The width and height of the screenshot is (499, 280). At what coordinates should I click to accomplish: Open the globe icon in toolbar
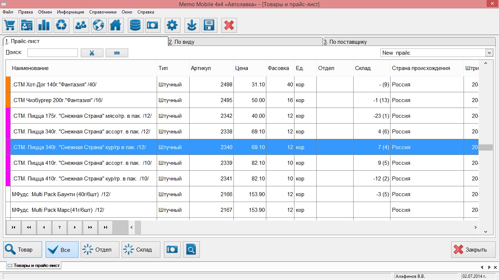tap(98, 26)
